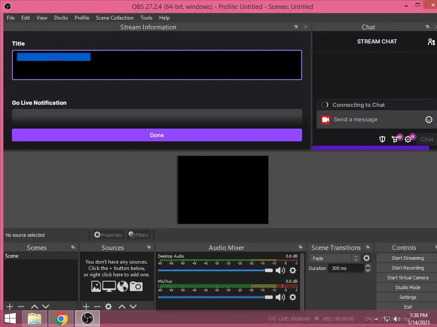Click the red camera icon in chat box

326,120
